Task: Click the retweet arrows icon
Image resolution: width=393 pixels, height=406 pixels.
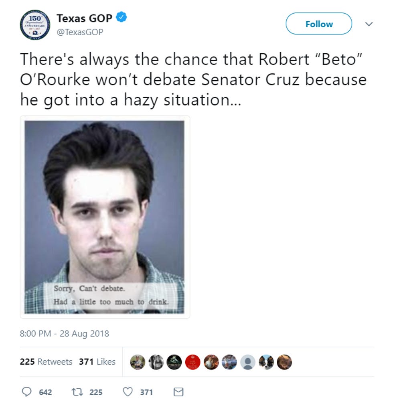Action: pos(77,392)
